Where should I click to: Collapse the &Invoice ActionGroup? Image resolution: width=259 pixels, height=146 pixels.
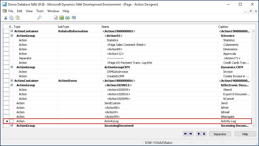(x=12, y=35)
